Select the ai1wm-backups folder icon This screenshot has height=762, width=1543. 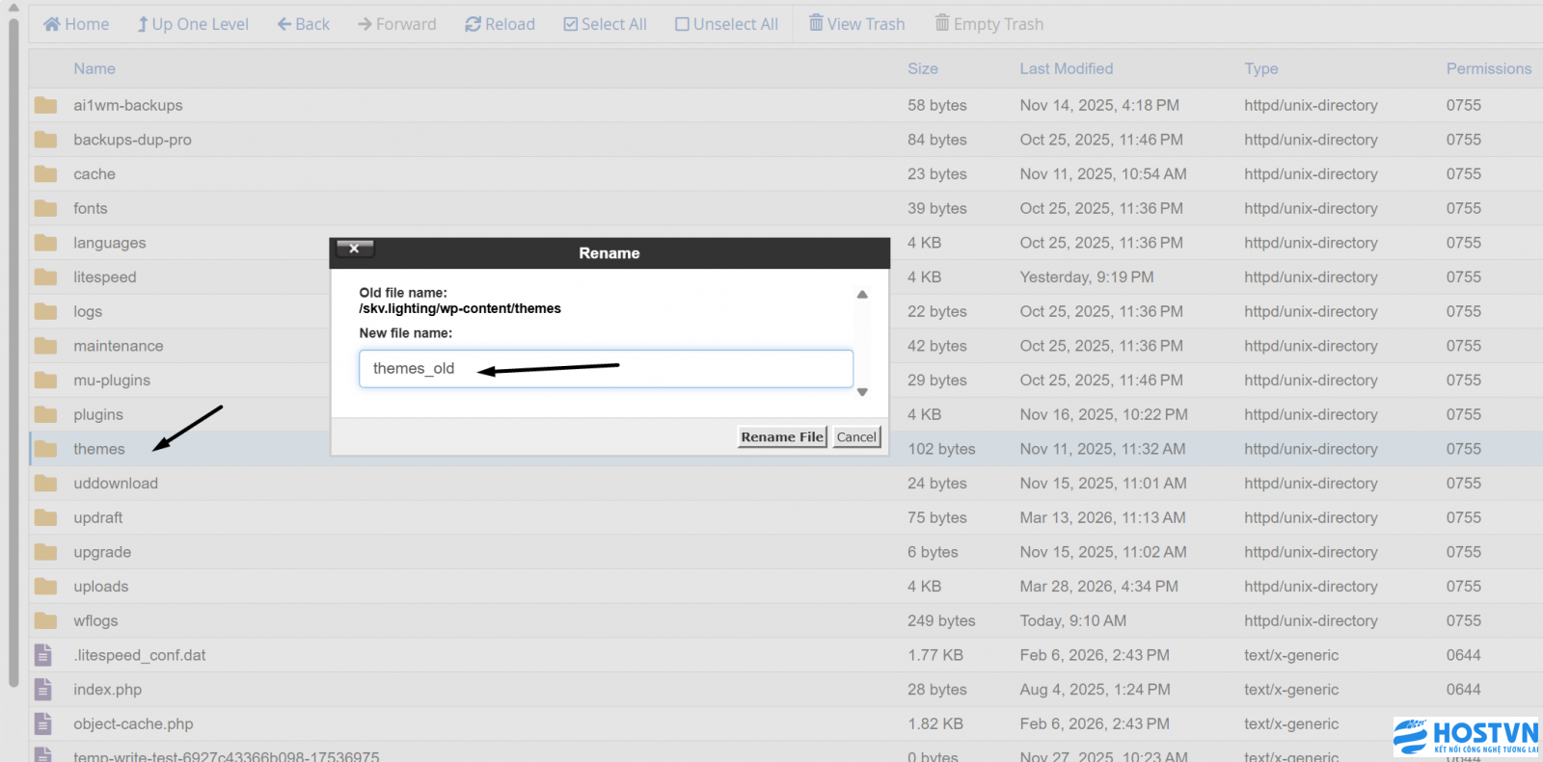coord(45,105)
